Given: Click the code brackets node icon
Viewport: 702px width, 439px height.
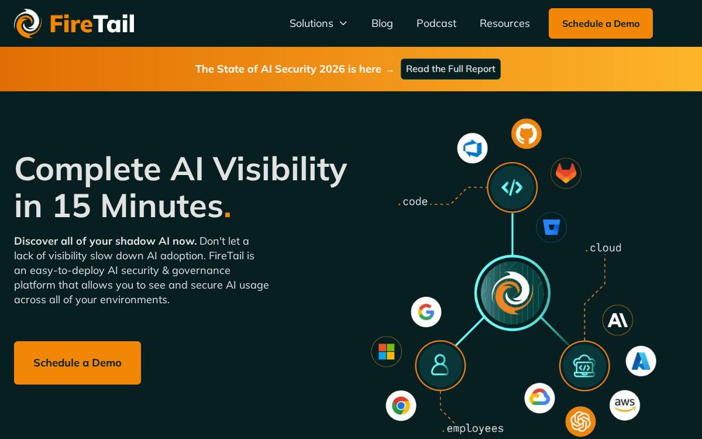Looking at the screenshot, I should 512,187.
